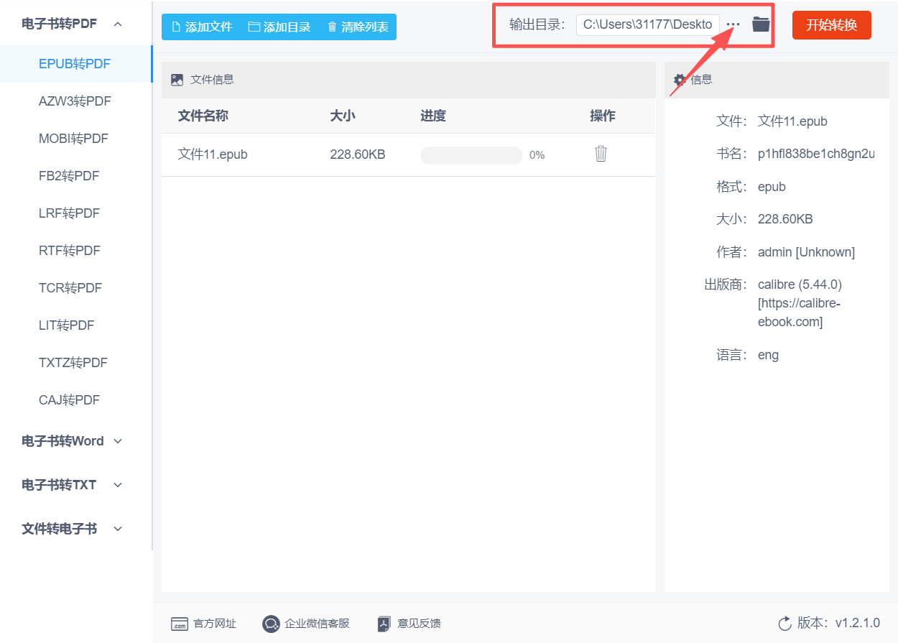
Task: Click 清除列表 to clear list
Action: pyautogui.click(x=358, y=27)
